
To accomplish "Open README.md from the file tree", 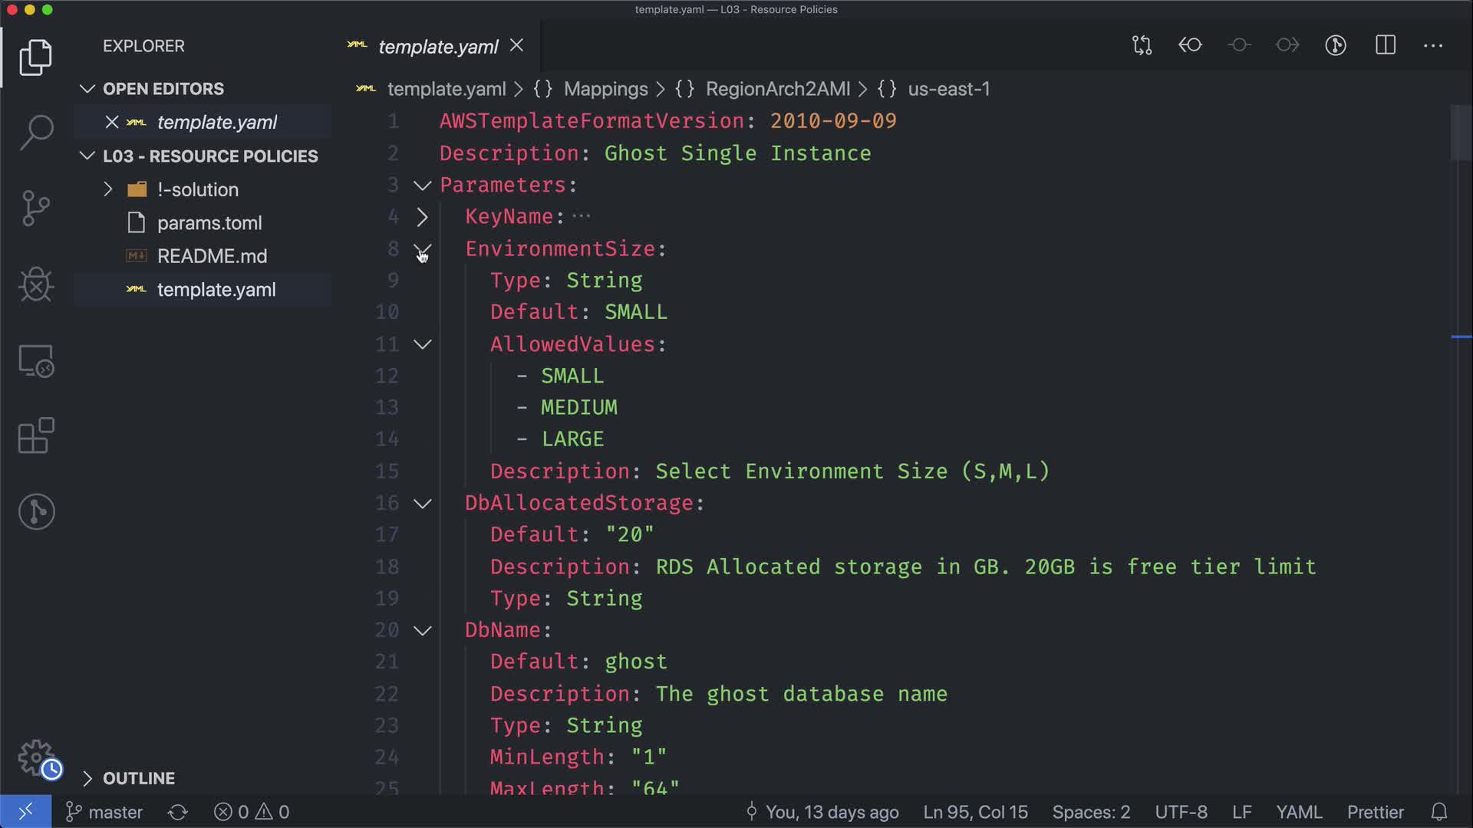I will (x=212, y=256).
